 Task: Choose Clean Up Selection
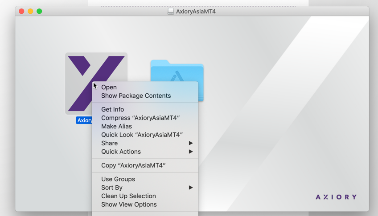145,196
